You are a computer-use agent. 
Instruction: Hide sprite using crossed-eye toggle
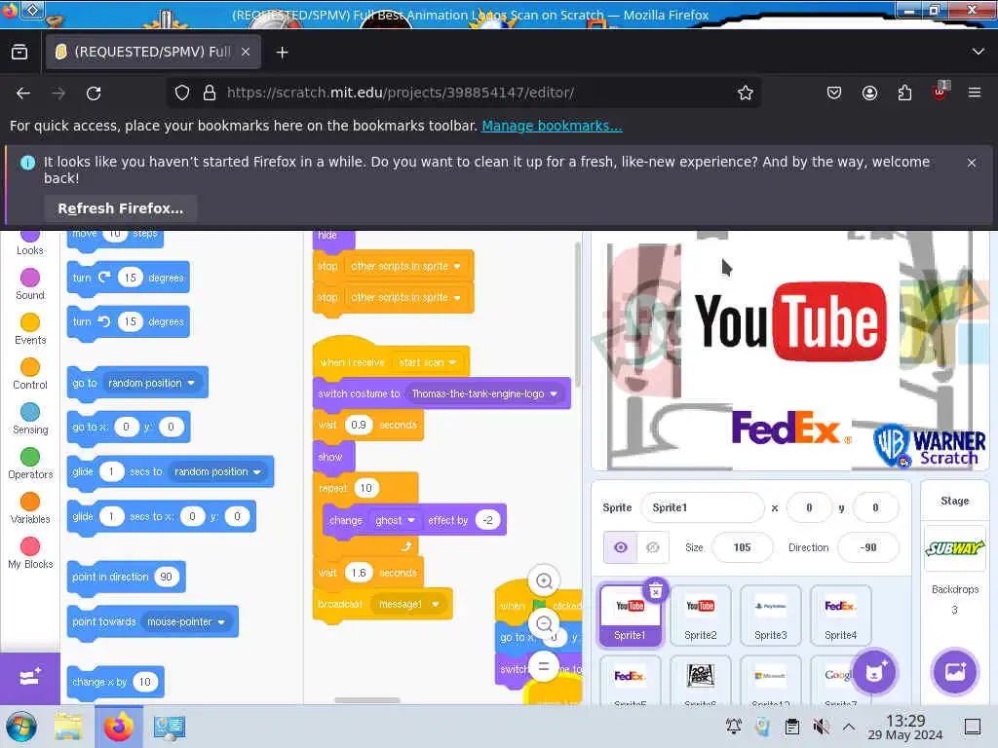point(653,547)
